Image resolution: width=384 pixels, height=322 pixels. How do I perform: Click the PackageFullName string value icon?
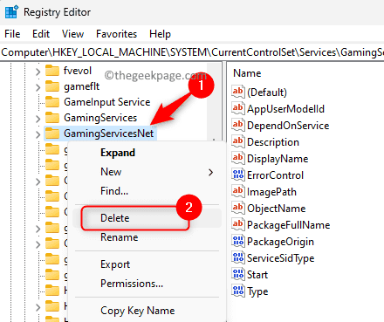[x=237, y=224]
